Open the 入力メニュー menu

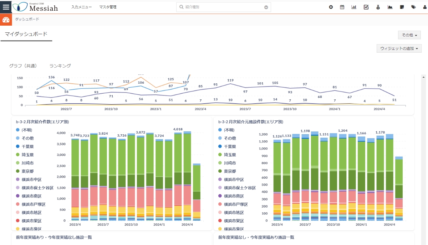tap(81, 7)
